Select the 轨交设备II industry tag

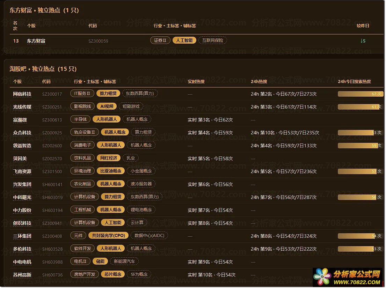point(85,132)
